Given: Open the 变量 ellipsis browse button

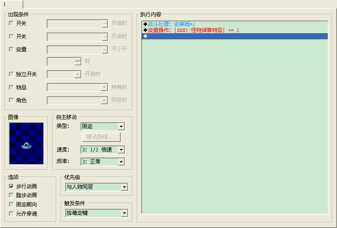Looking at the screenshot, I should (x=105, y=50).
